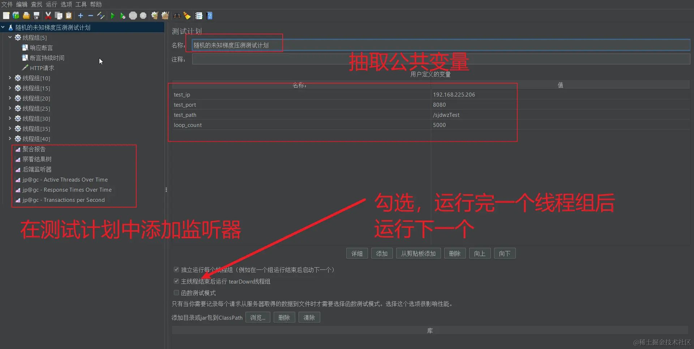
Task: Click the reset search yellow brush icon
Action: 187,16
